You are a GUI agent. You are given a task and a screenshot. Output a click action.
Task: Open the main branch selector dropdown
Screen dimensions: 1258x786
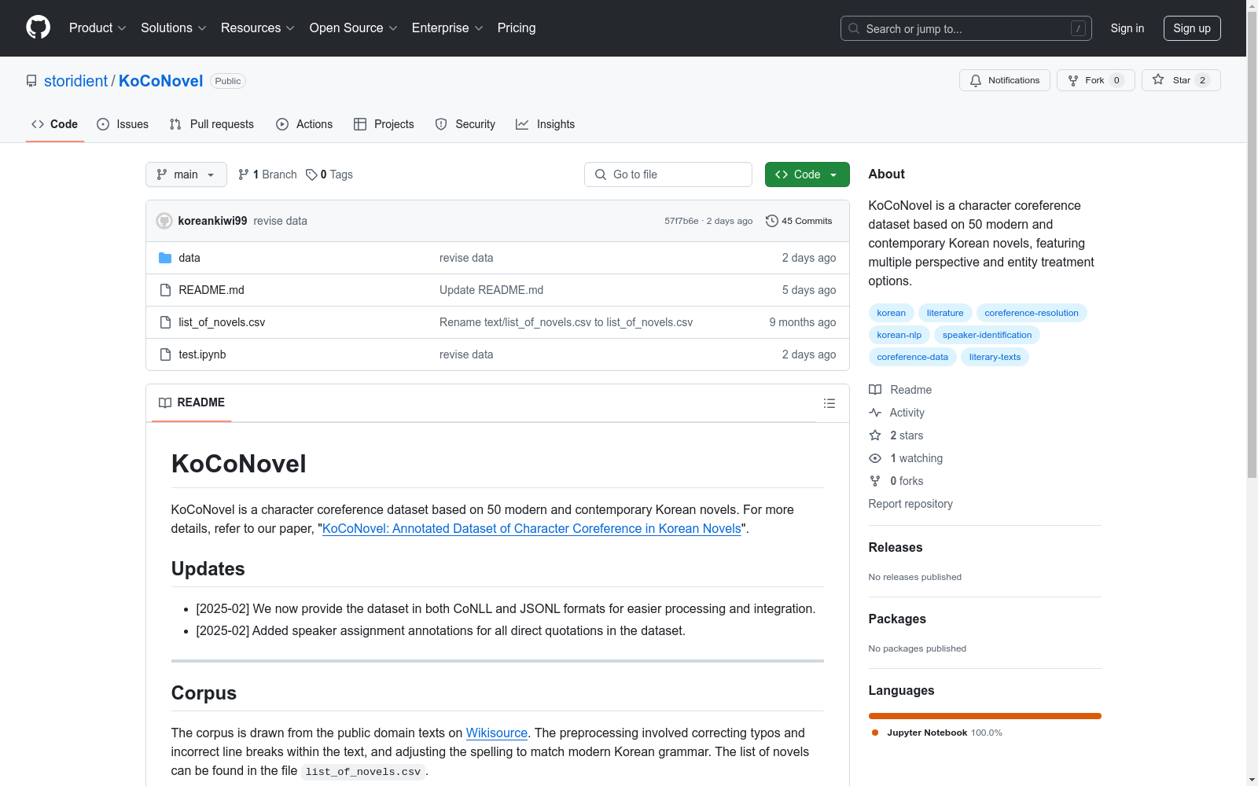[x=186, y=174]
